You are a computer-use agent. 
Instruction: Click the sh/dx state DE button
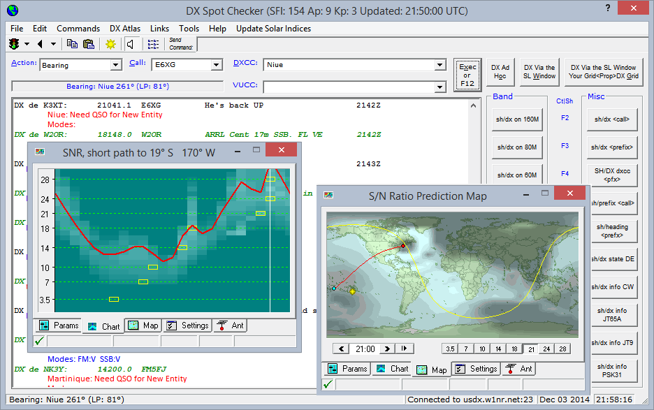pos(614,259)
